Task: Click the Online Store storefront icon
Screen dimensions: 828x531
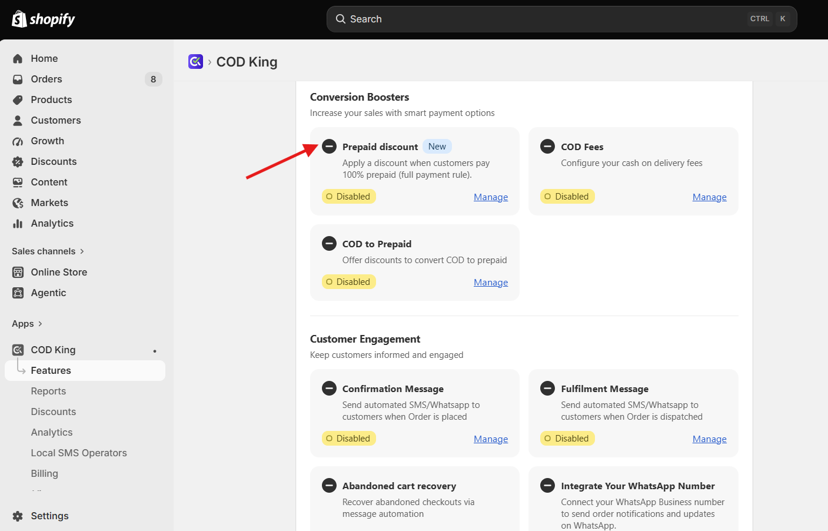Action: pyautogui.click(x=18, y=273)
